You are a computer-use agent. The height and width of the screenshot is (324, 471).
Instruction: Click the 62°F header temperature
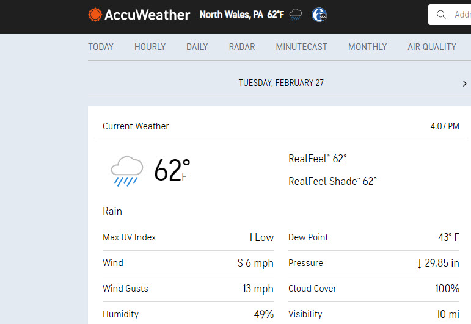click(276, 15)
